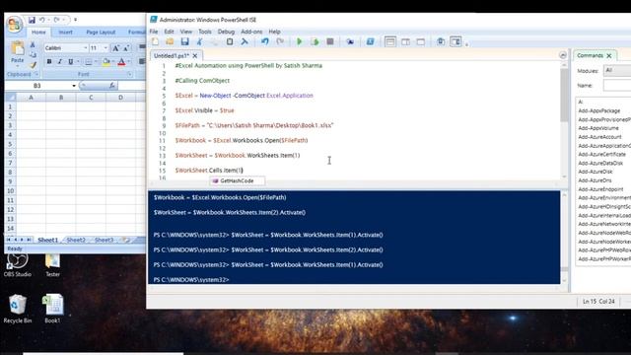
Task: Open the Edit menu in PowerShell ISE
Action: tap(169, 32)
